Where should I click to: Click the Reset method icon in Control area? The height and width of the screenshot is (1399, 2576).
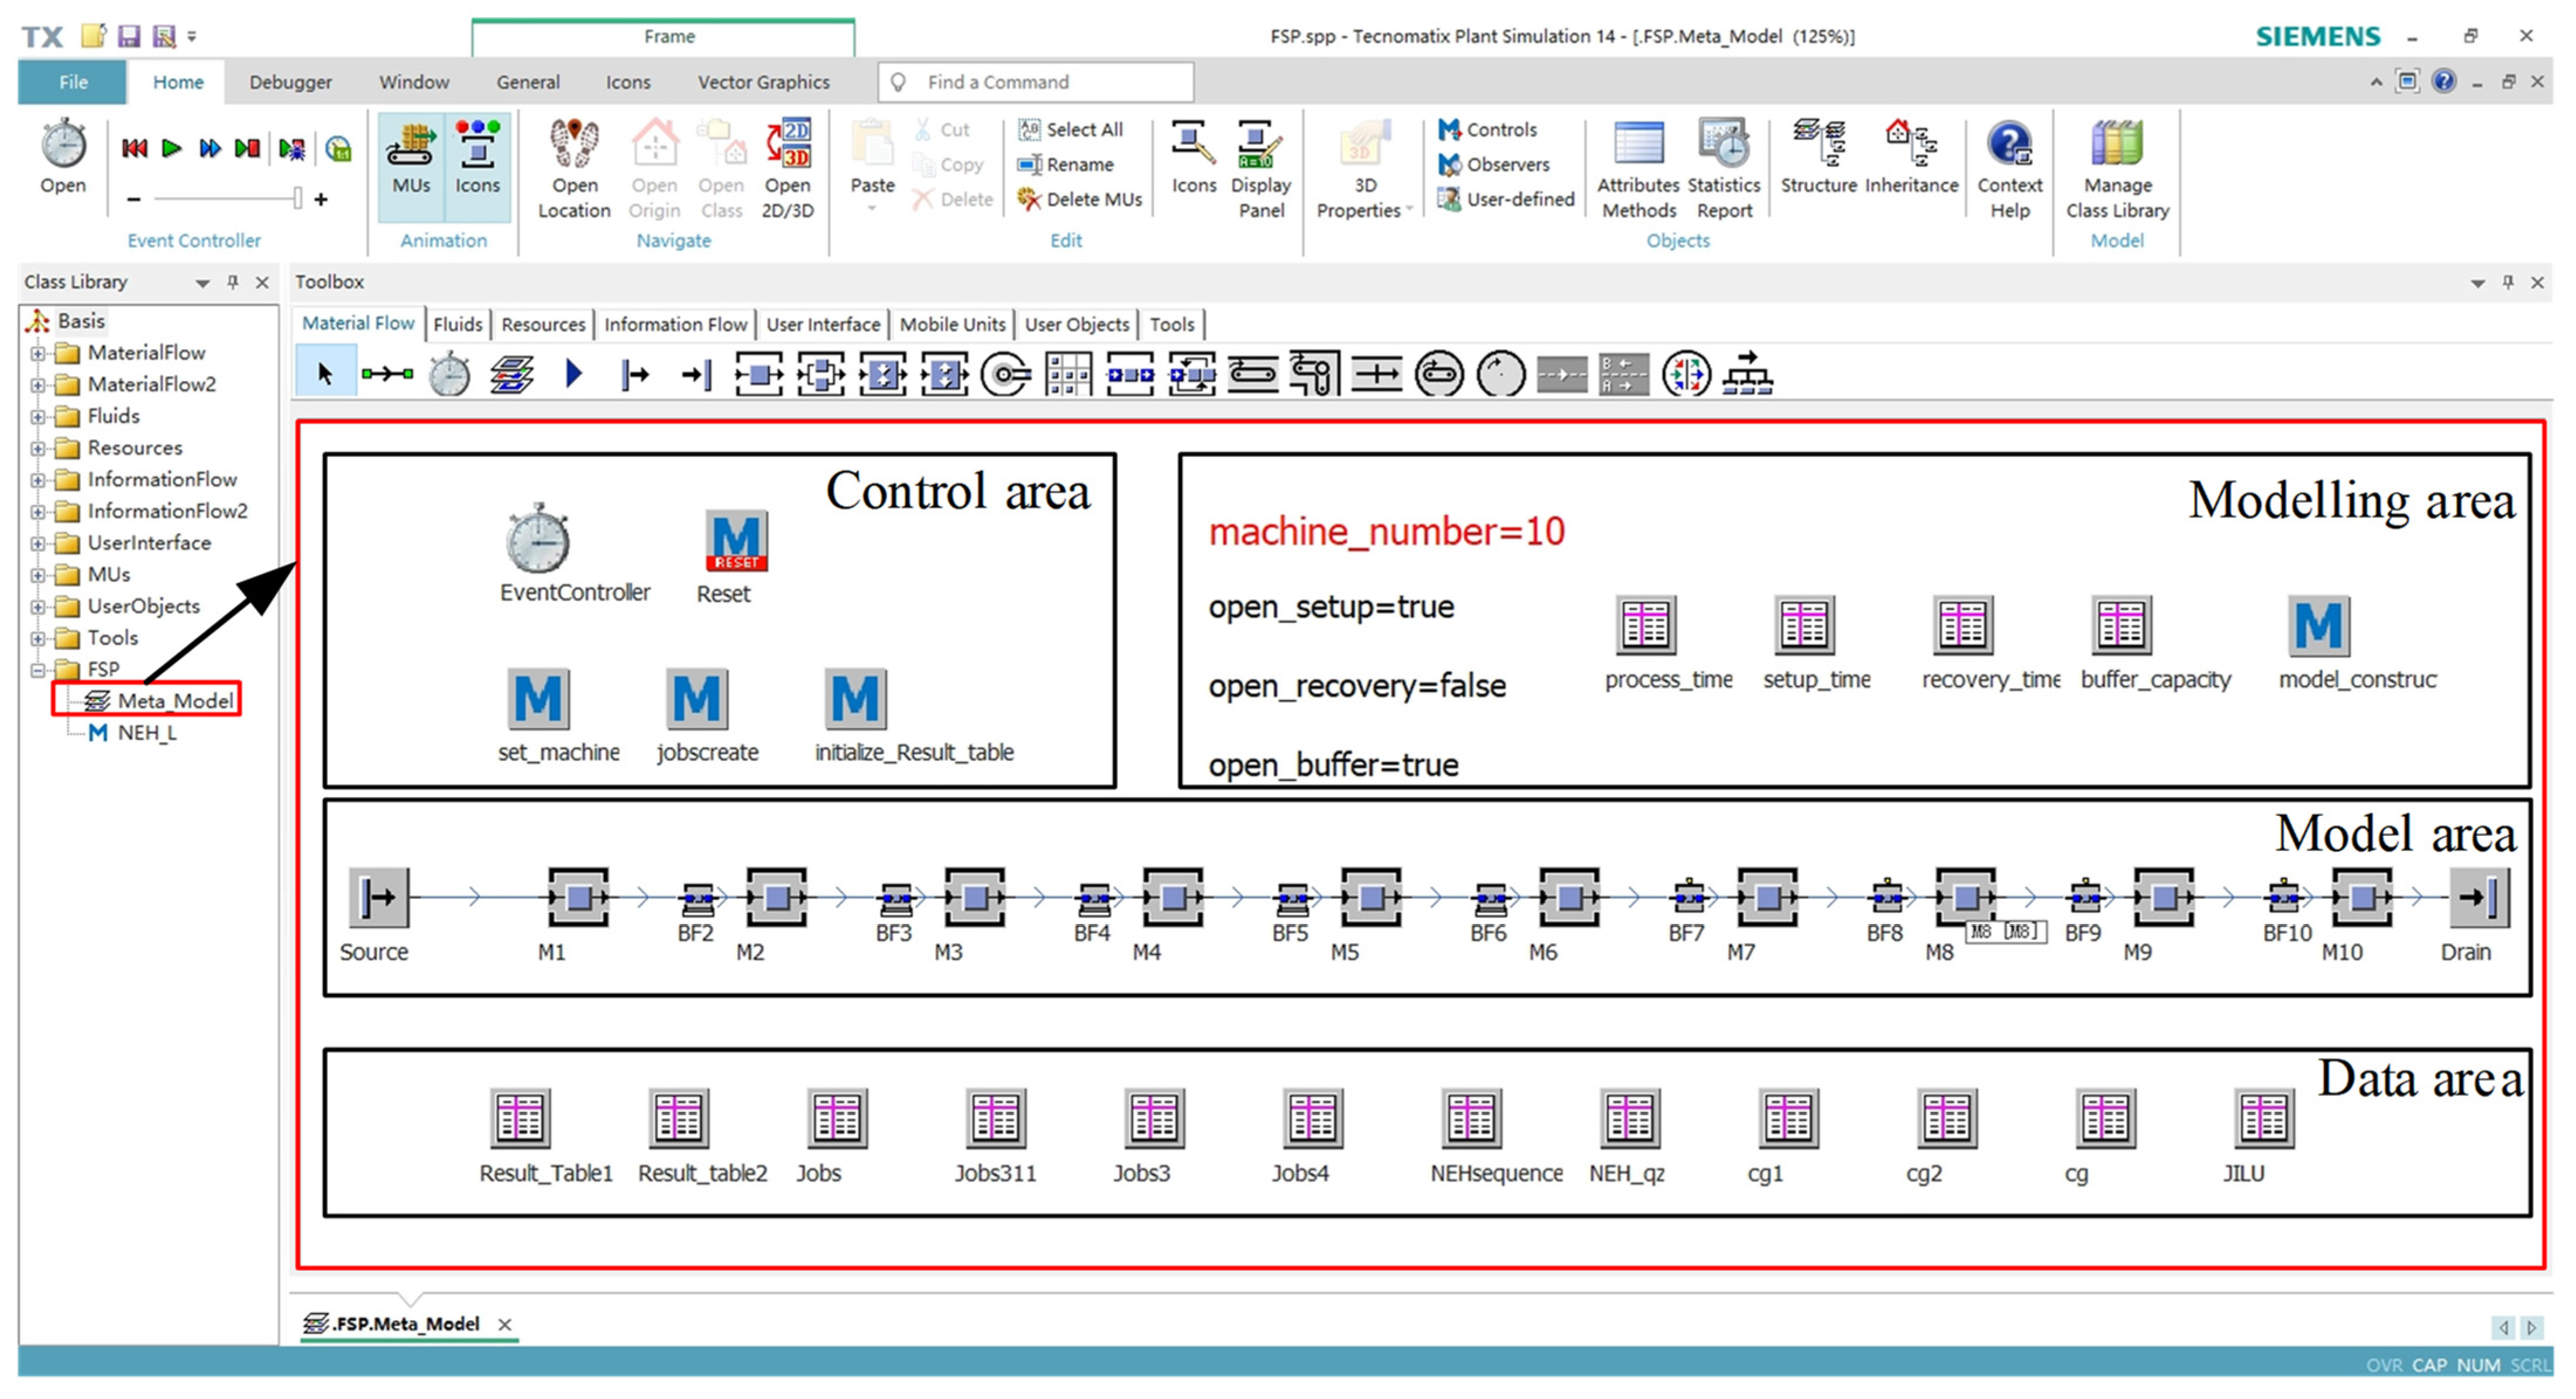click(x=735, y=541)
